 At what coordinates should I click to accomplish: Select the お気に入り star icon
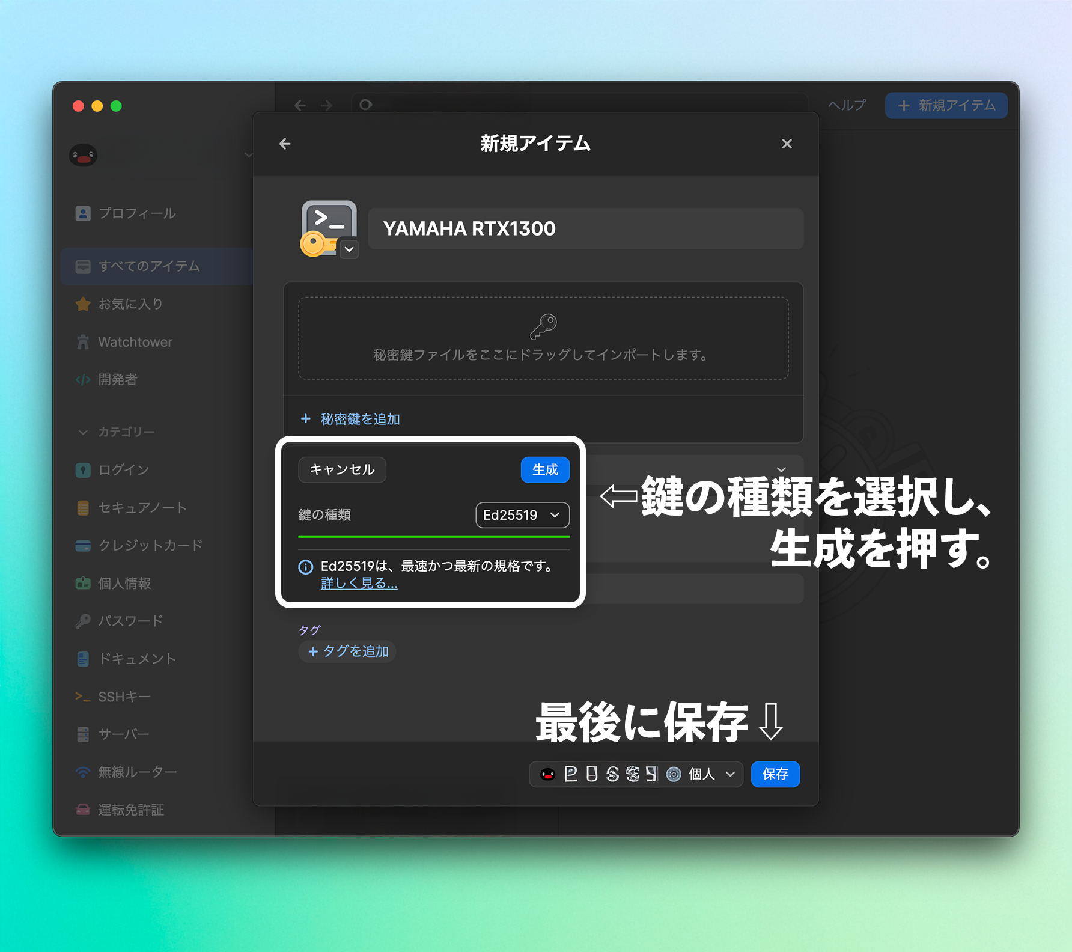(x=83, y=304)
